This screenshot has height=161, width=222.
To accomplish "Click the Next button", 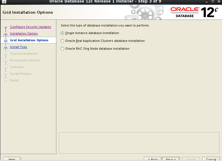I will coord(171,159).
